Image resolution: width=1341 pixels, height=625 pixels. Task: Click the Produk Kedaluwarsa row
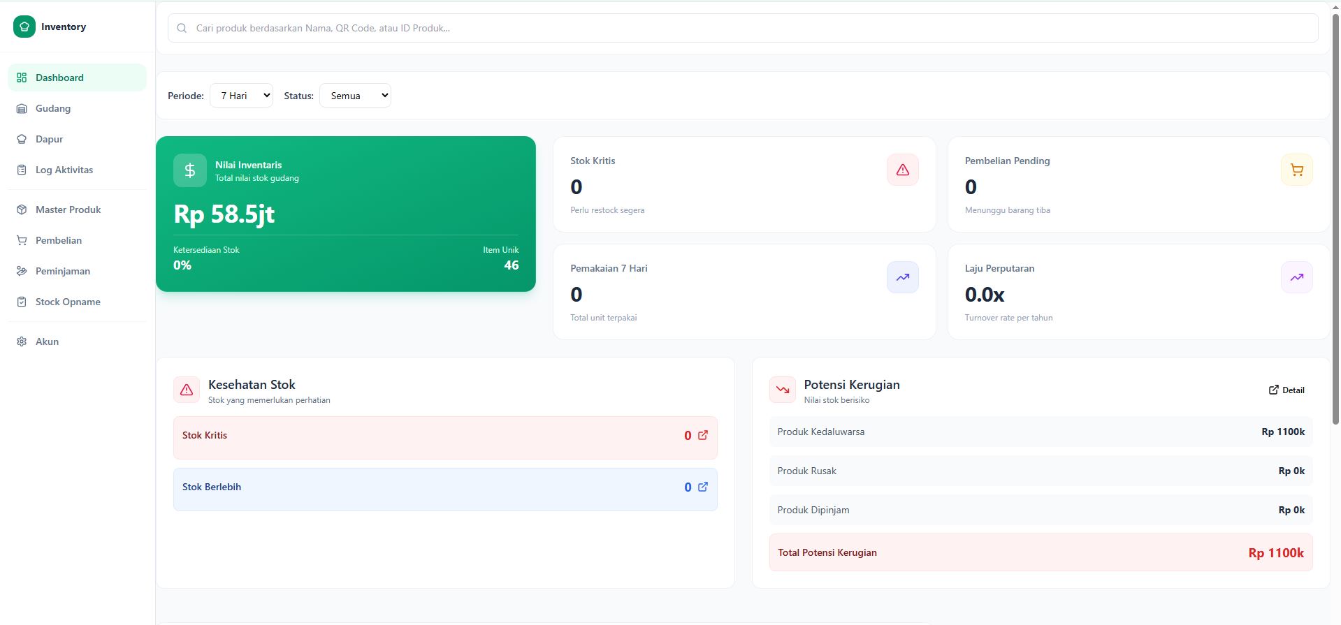1041,432
